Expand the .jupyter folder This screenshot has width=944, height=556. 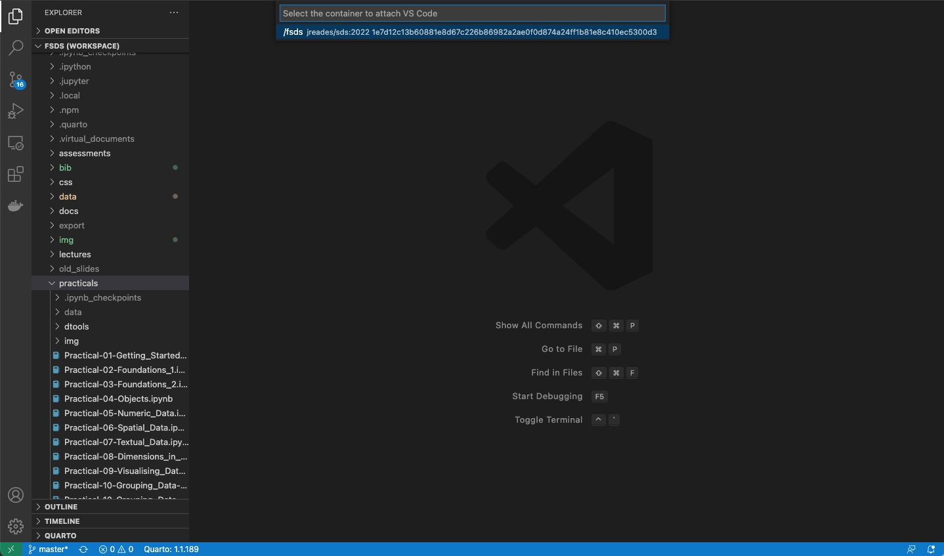point(110,81)
